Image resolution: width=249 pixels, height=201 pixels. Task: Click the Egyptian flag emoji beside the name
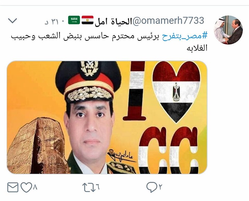pos(87,20)
